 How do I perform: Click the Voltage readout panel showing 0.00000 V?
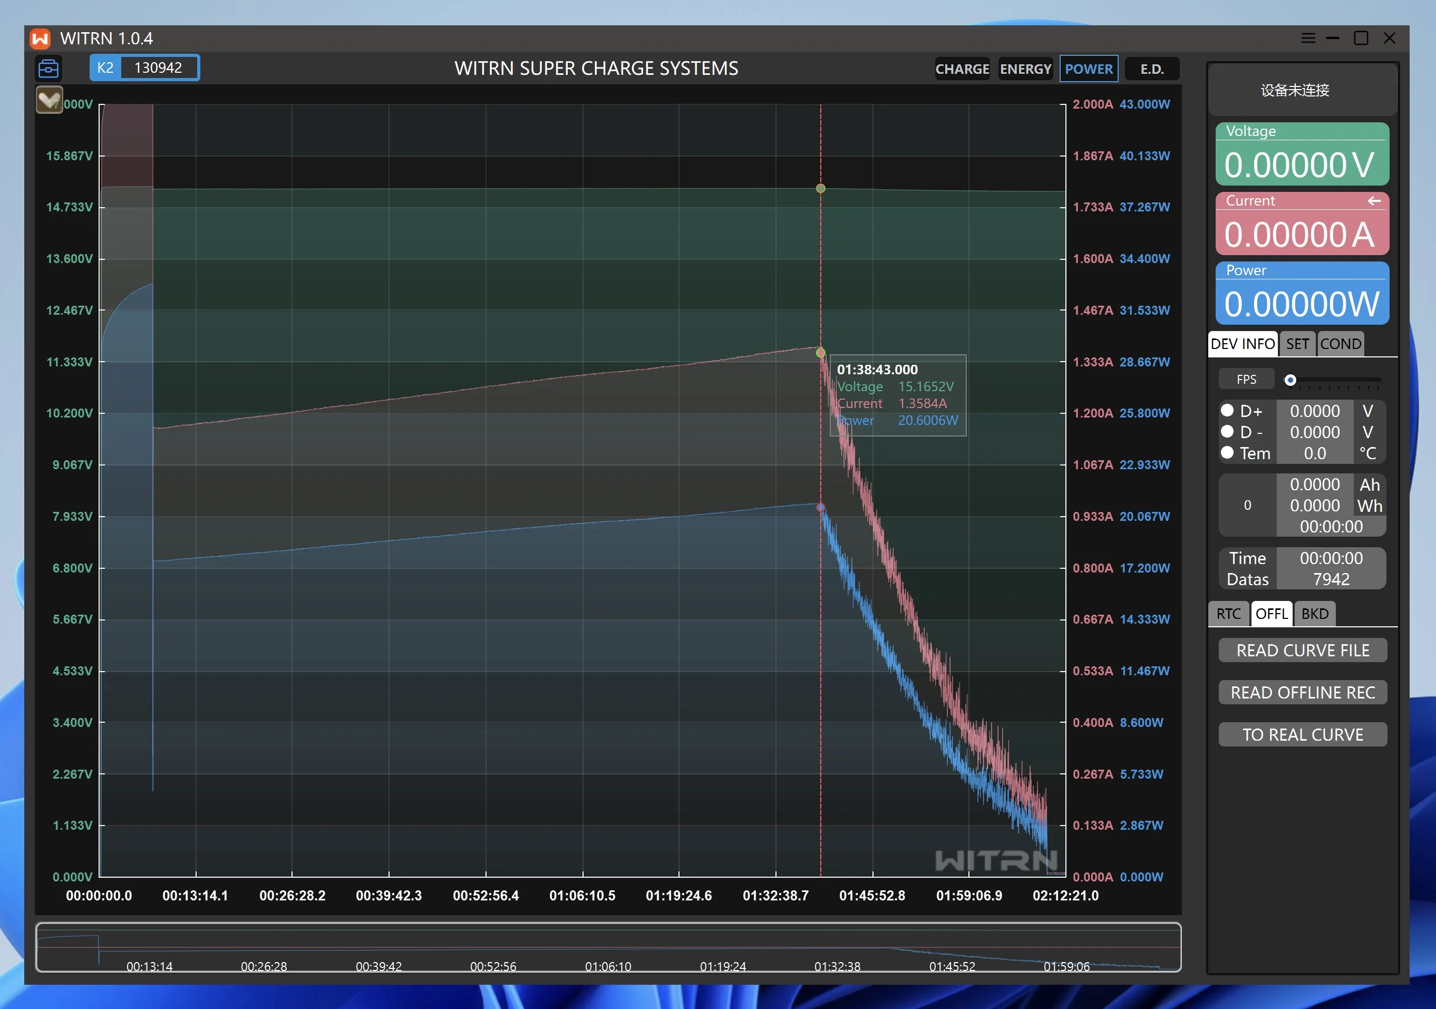pyautogui.click(x=1302, y=154)
